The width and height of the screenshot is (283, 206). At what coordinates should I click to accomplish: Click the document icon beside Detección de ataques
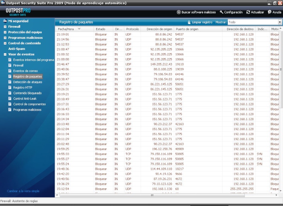pyautogui.click(x=10, y=82)
